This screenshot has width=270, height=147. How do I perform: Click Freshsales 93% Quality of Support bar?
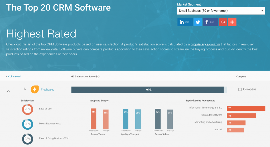click(126, 119)
